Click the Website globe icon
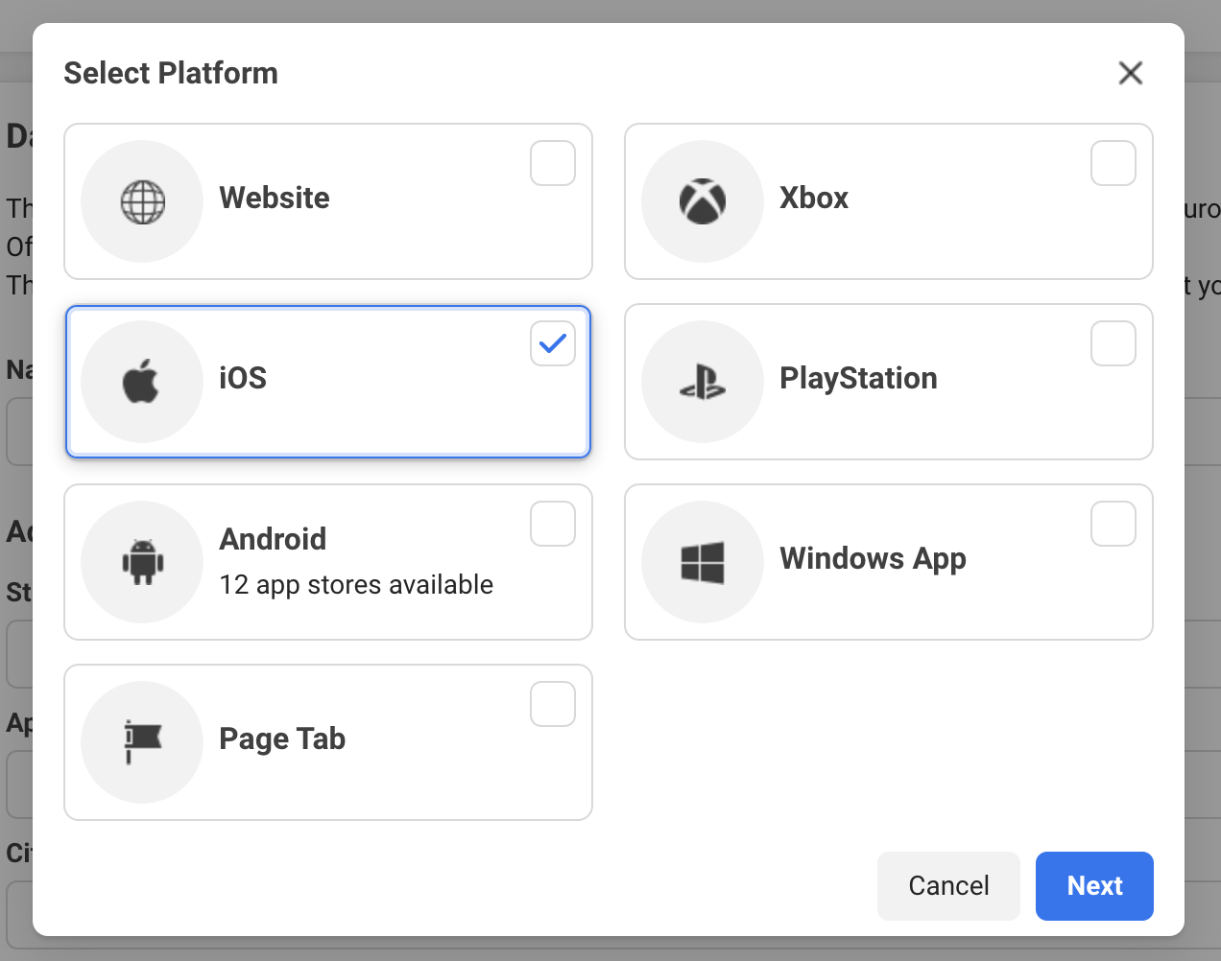This screenshot has width=1221, height=961. 142,202
